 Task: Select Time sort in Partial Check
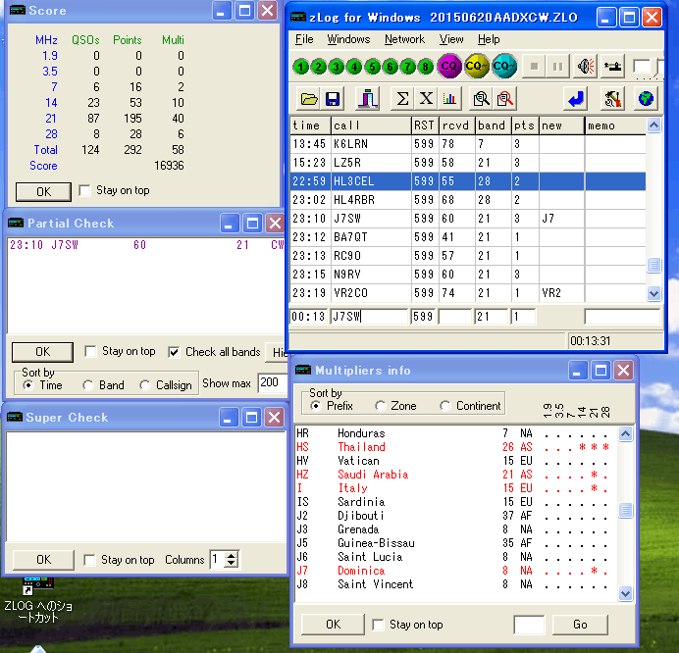[x=28, y=385]
